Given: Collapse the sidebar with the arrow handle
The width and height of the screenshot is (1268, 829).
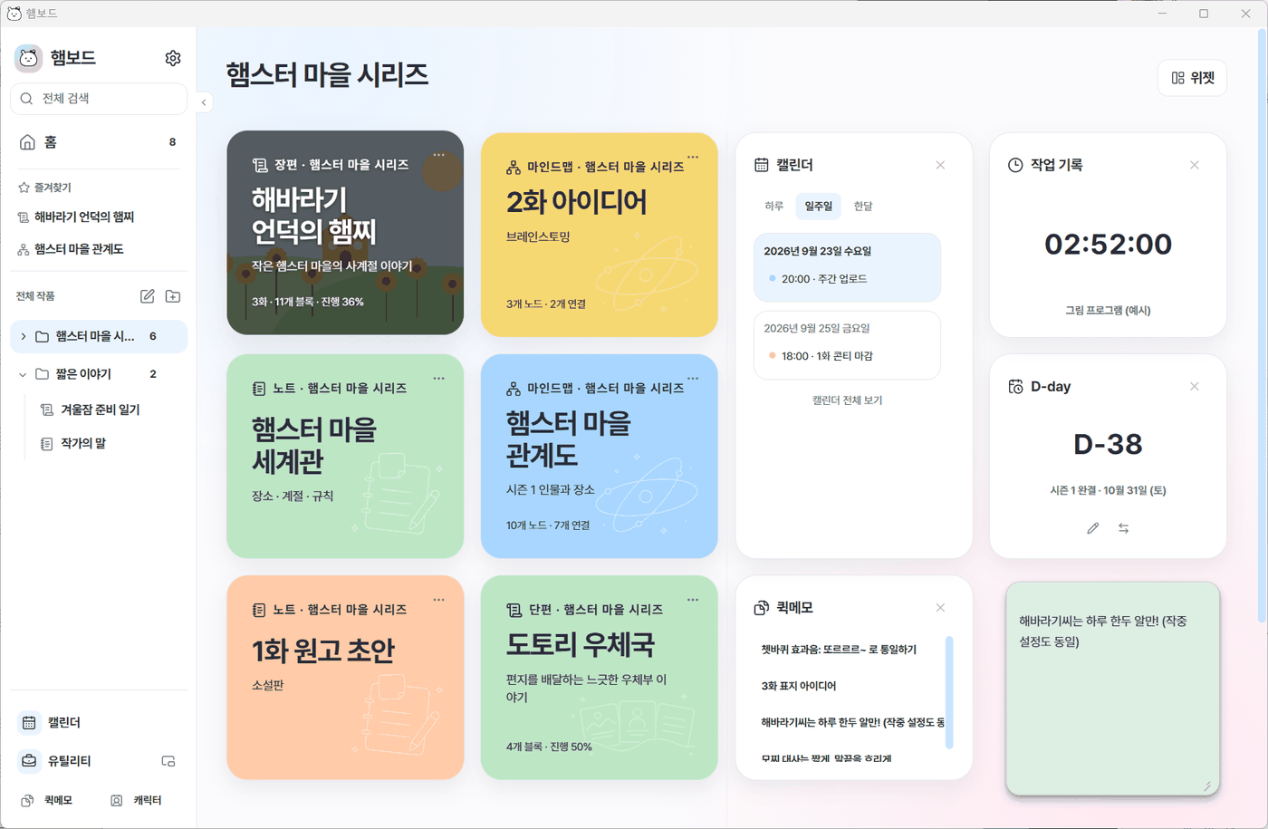Looking at the screenshot, I should 204,102.
